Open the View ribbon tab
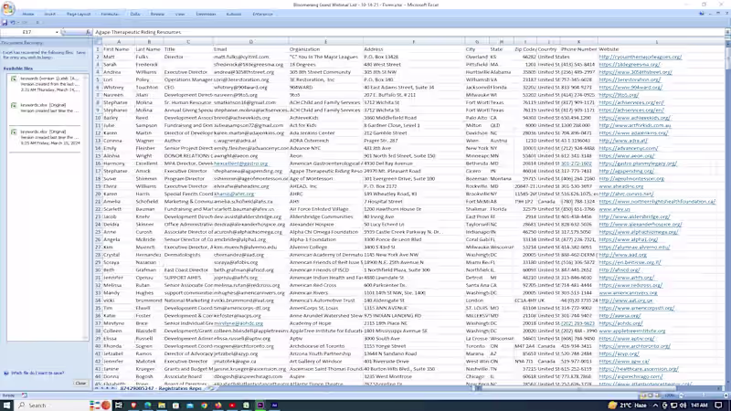 tap(180, 14)
